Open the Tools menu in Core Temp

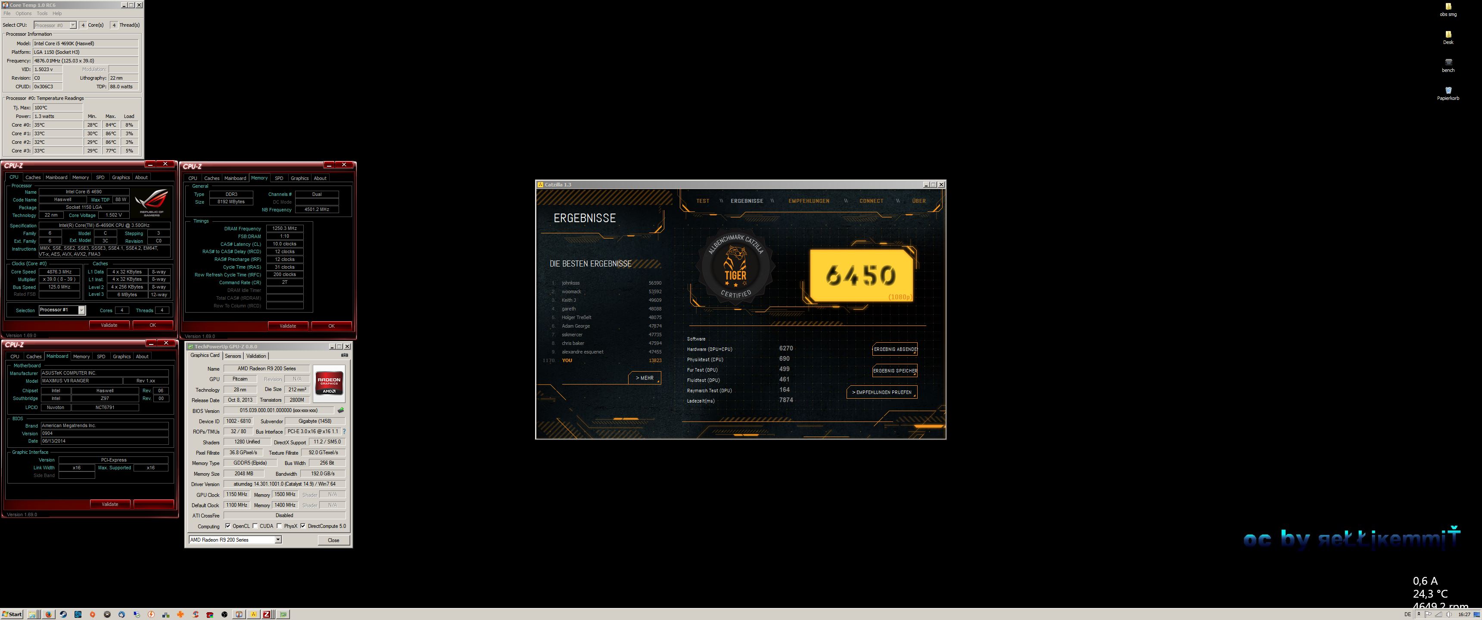point(42,13)
